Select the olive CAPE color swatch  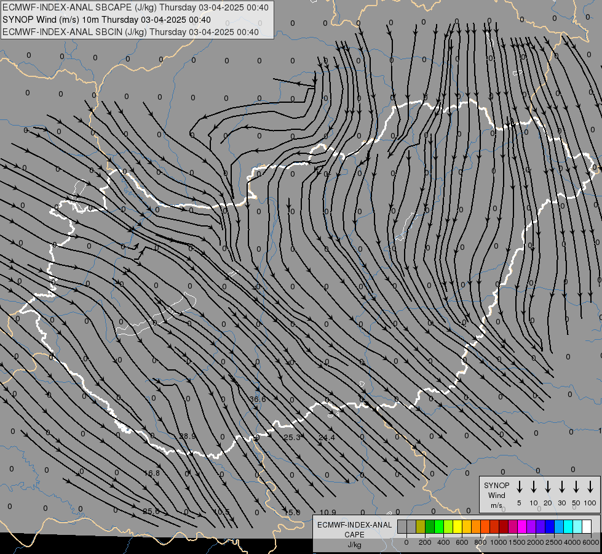pos(421,526)
